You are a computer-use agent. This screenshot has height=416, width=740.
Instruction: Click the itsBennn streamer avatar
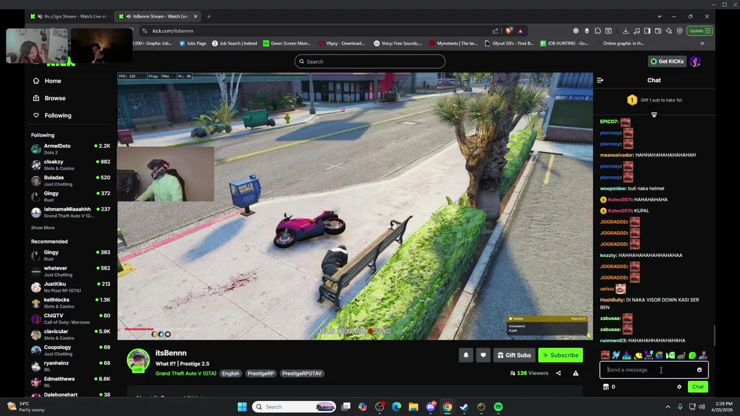tap(138, 361)
